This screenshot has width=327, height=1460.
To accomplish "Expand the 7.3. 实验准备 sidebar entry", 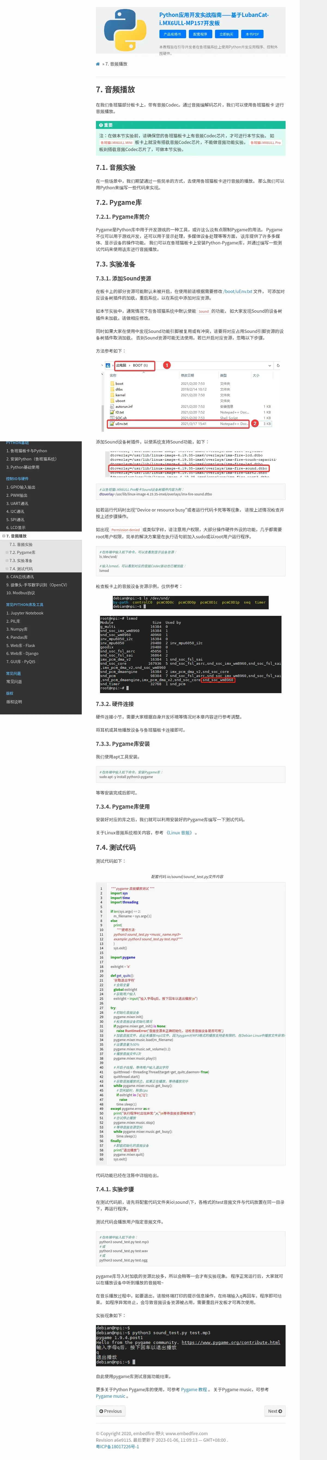I will pyautogui.click(x=7, y=560).
